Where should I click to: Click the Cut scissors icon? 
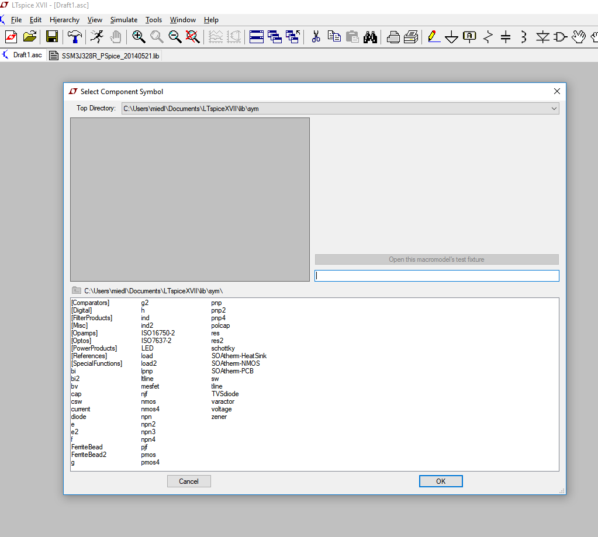click(316, 37)
